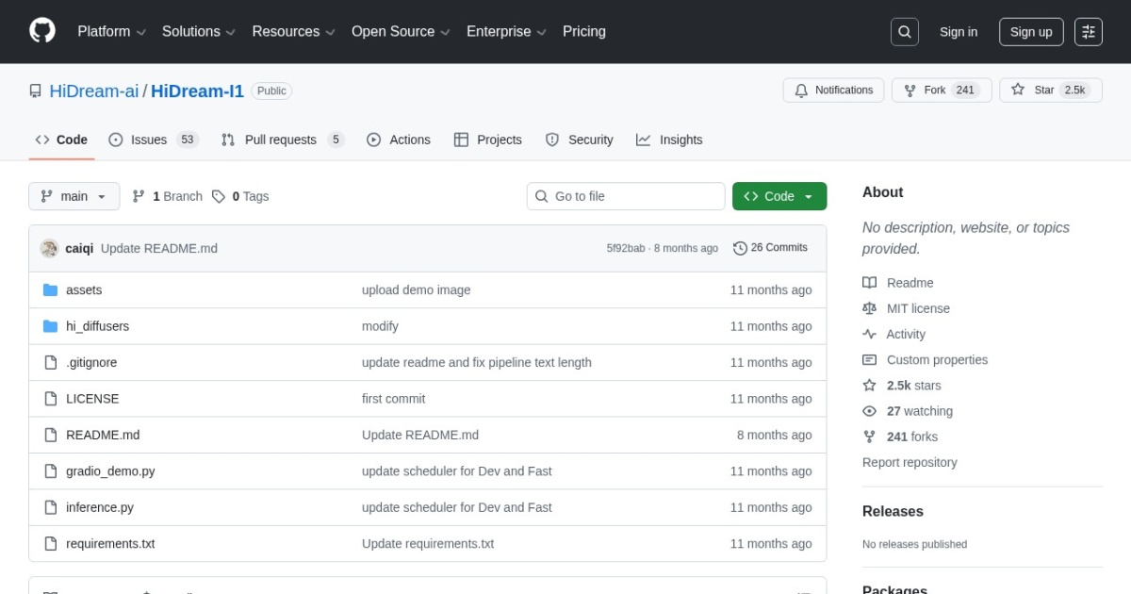
Task: Click the commit history clock icon
Action: (740, 248)
